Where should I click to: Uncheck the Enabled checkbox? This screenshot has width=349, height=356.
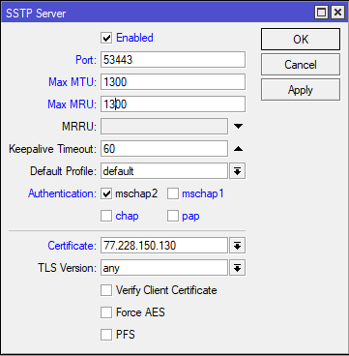[106, 38]
